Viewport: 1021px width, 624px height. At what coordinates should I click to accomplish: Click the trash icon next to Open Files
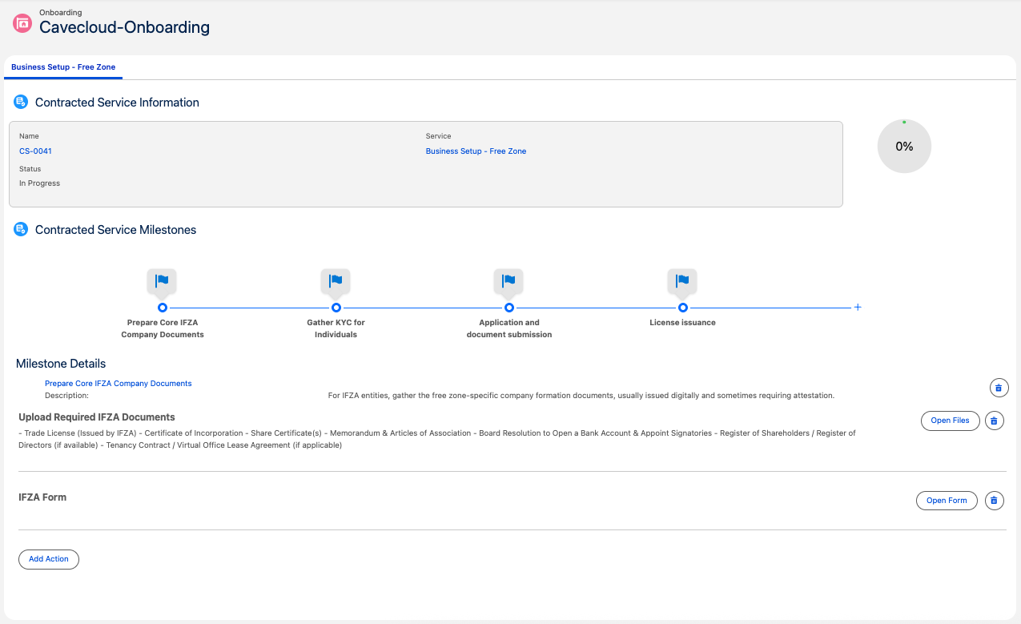tap(995, 420)
